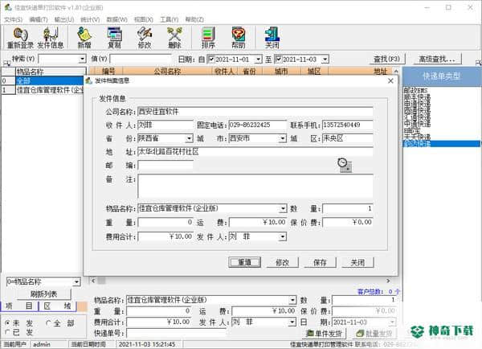
Task: Select 邮政EMS in the 快递单类型 list
Action: pyautogui.click(x=415, y=90)
